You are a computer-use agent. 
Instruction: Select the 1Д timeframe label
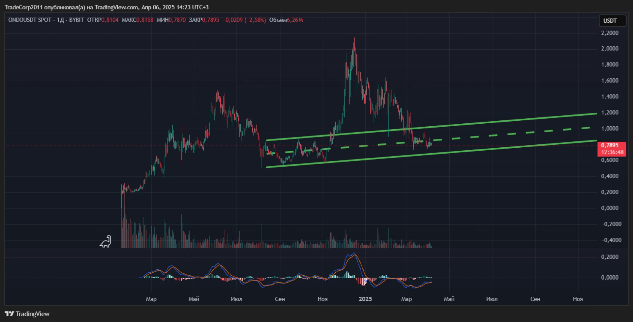tap(60, 20)
